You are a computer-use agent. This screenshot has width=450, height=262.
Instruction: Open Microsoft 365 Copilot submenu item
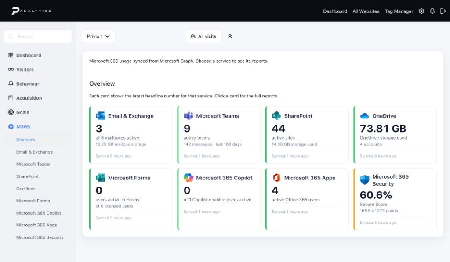click(x=39, y=213)
